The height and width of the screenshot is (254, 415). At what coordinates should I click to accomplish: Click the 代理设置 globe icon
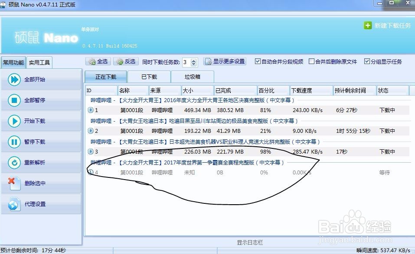14,204
